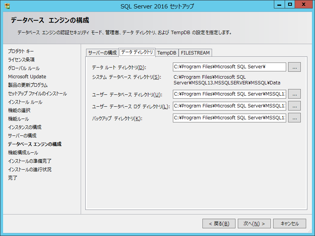Click the user database directory field
Screen dimensions: 315x236
(229, 94)
